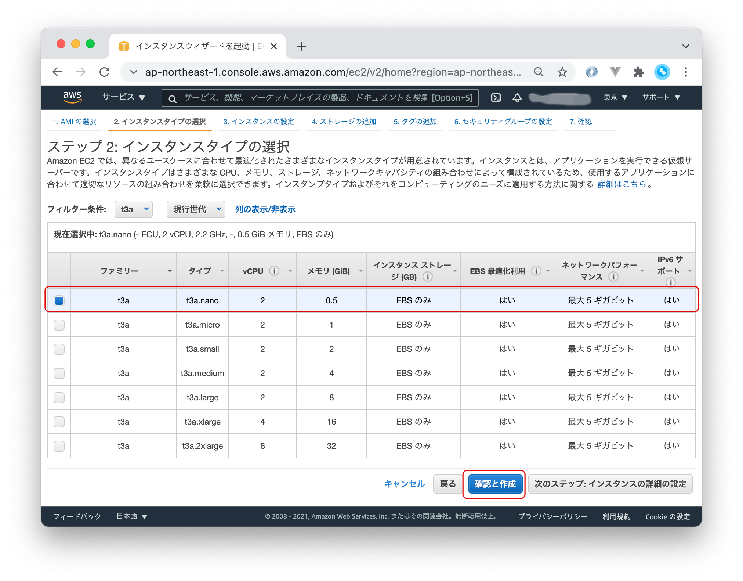Expand the 現行世代 generation dropdown
The height and width of the screenshot is (581, 743).
[196, 209]
